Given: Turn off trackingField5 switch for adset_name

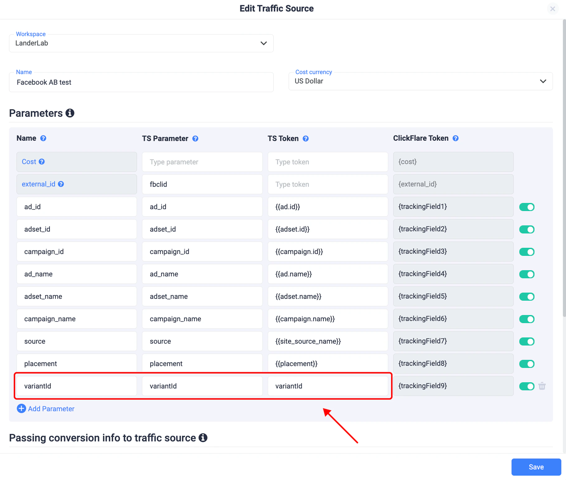Looking at the screenshot, I should (527, 297).
